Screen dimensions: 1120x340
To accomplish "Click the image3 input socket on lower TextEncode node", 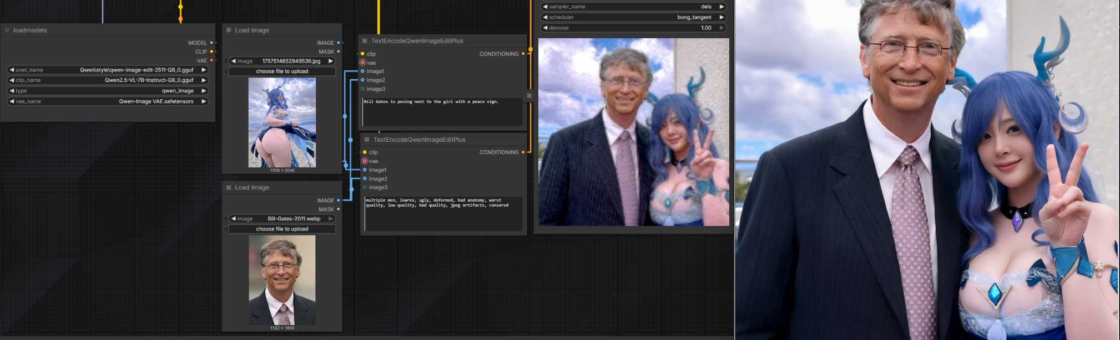I will (x=365, y=187).
